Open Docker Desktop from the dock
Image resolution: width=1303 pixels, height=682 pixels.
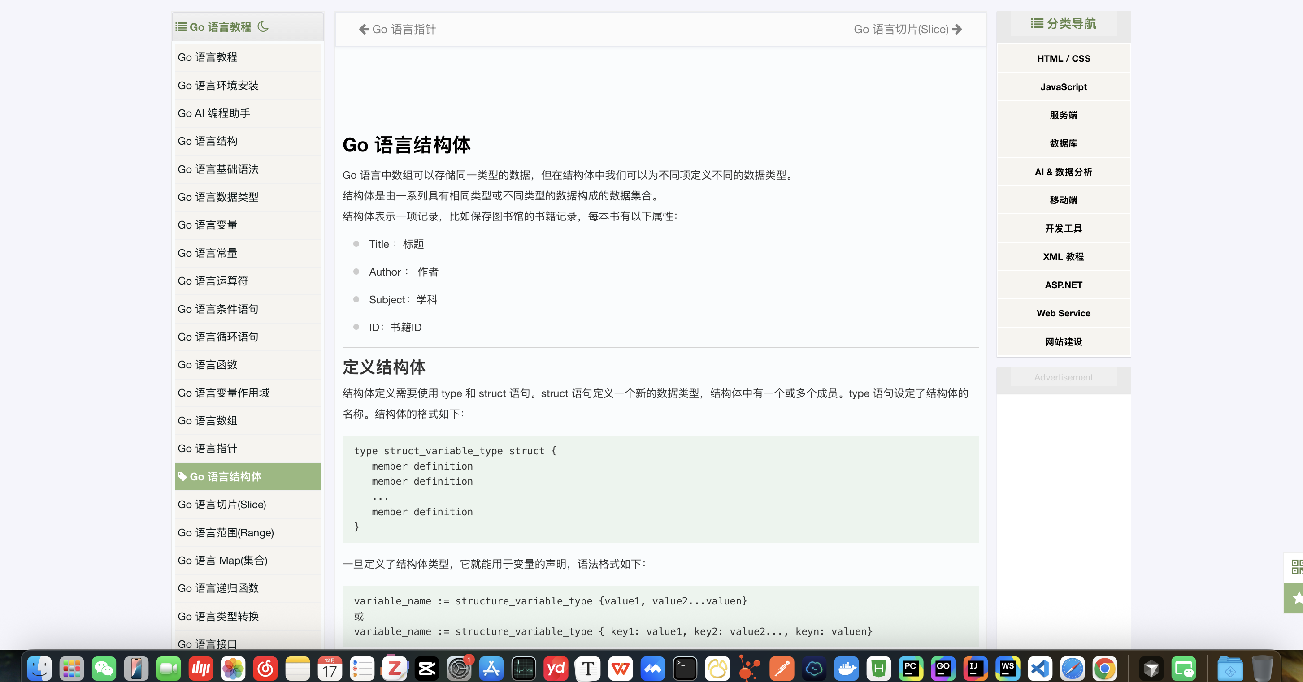(x=846, y=669)
